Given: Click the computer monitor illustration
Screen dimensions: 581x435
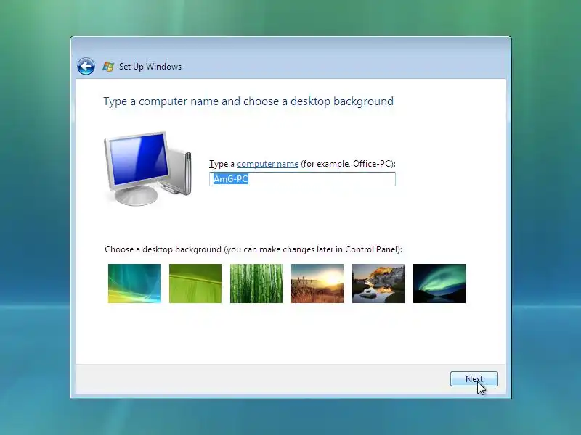Looking at the screenshot, I should coord(147,168).
